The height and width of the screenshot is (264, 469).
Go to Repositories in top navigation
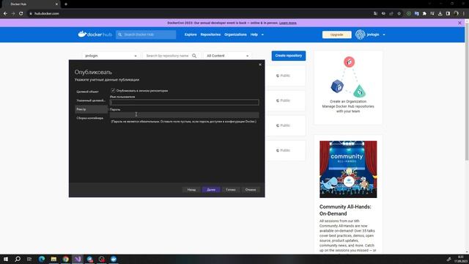(210, 34)
